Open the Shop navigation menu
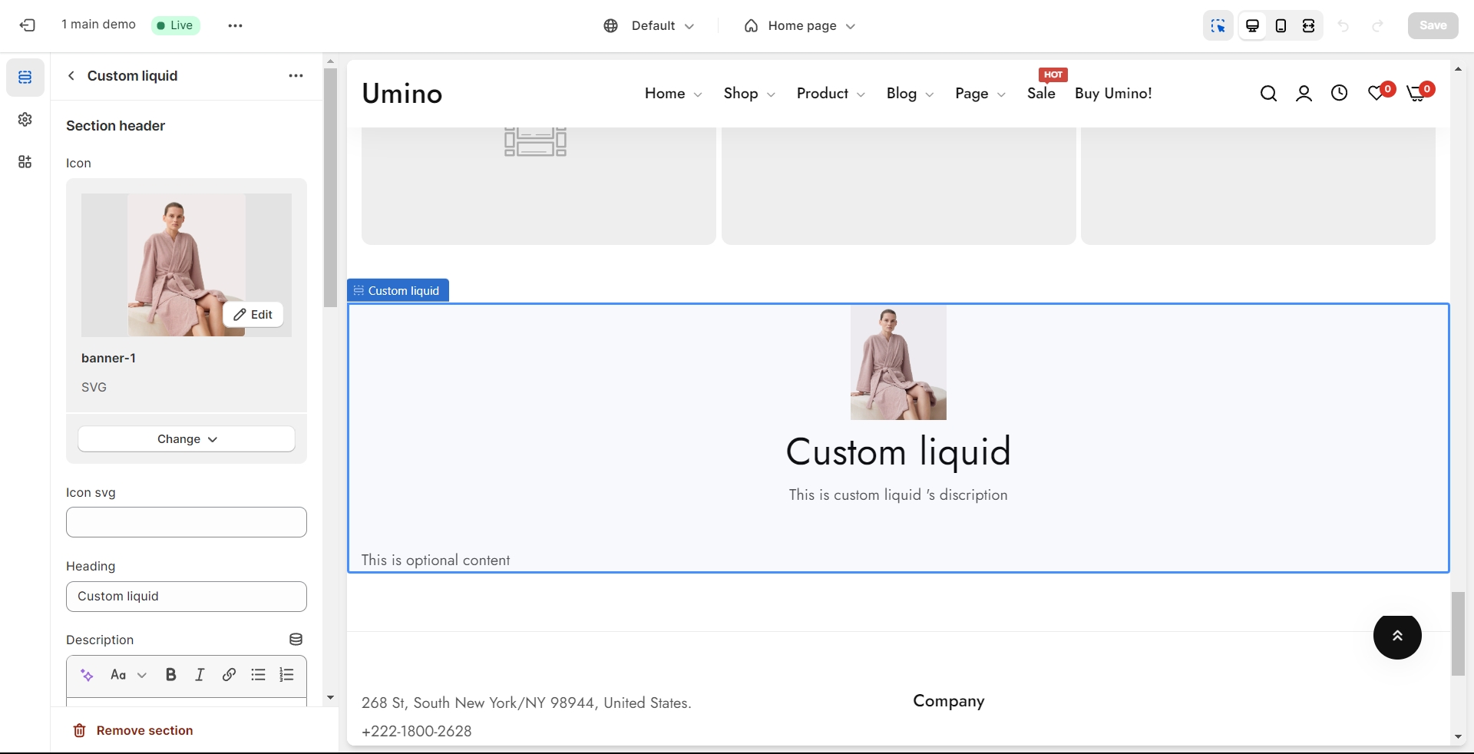Viewport: 1474px width, 754px height. click(x=749, y=94)
